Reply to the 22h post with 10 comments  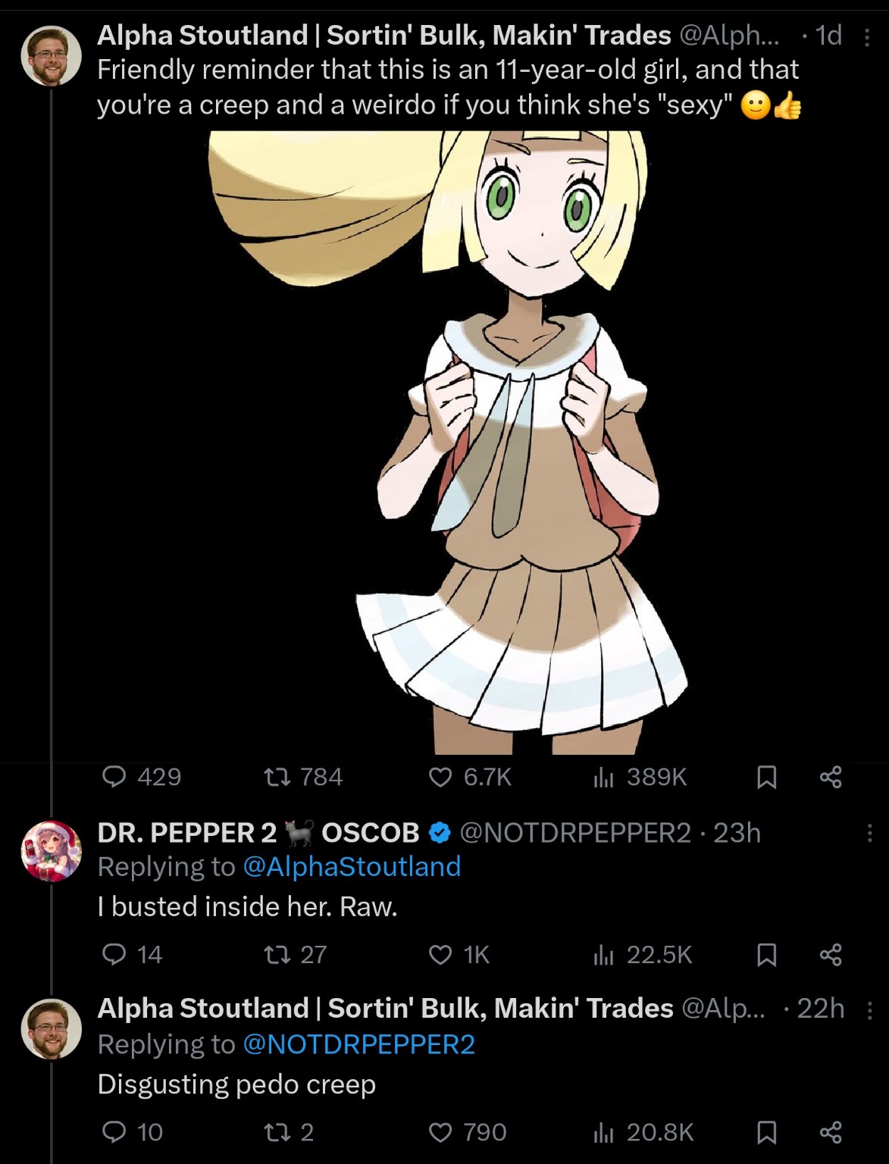click(x=114, y=1132)
